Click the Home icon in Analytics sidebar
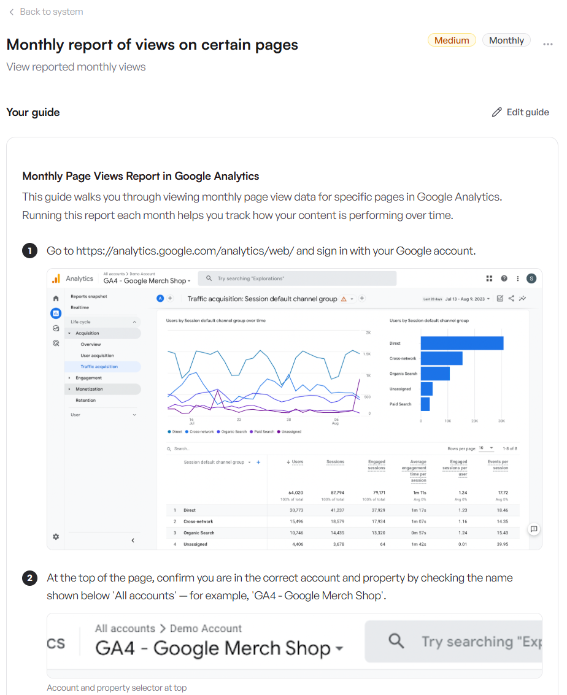567x695 pixels. click(x=56, y=298)
